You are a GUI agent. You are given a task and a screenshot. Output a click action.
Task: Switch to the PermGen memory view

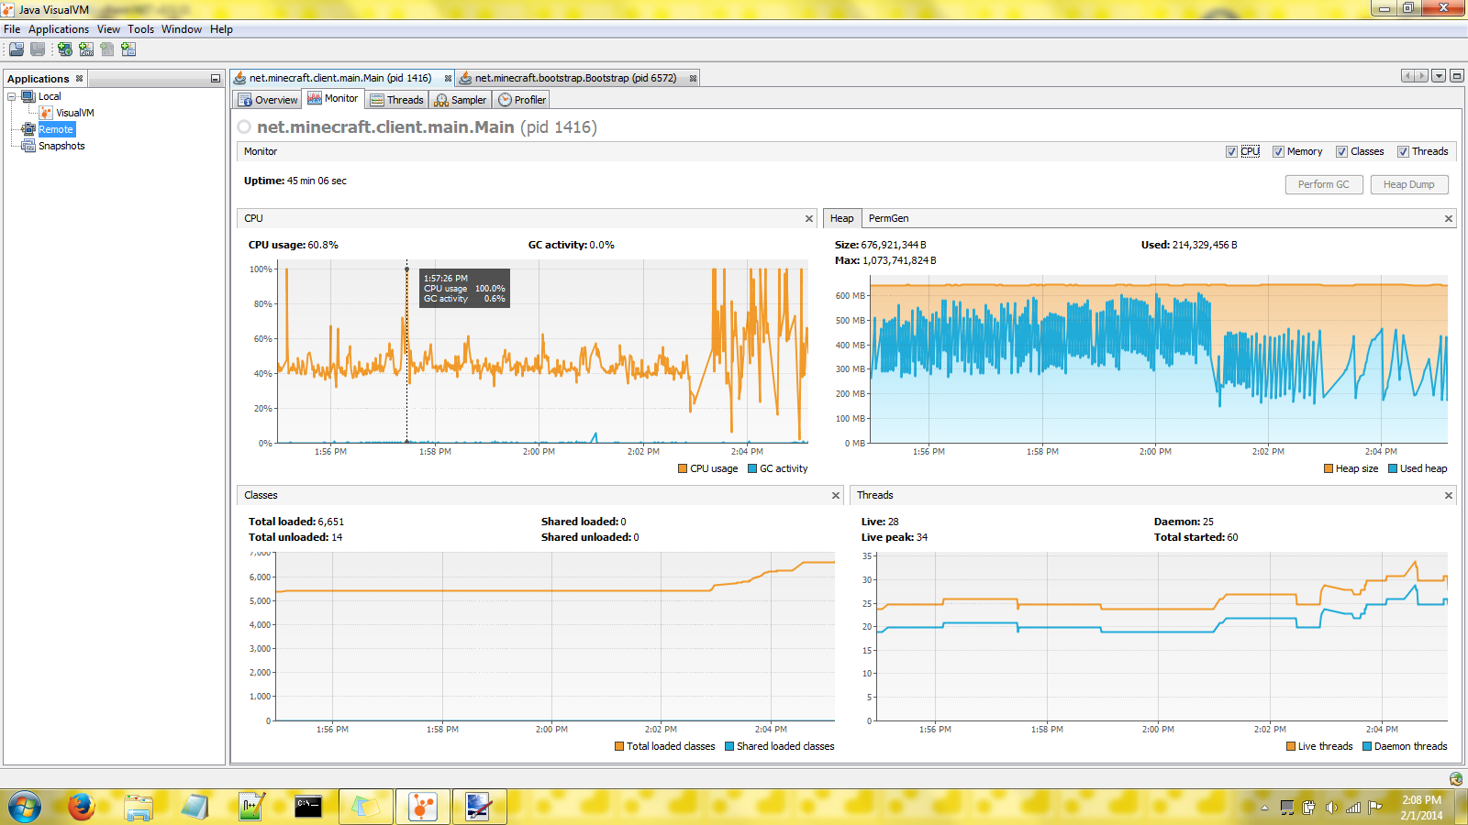pos(888,218)
